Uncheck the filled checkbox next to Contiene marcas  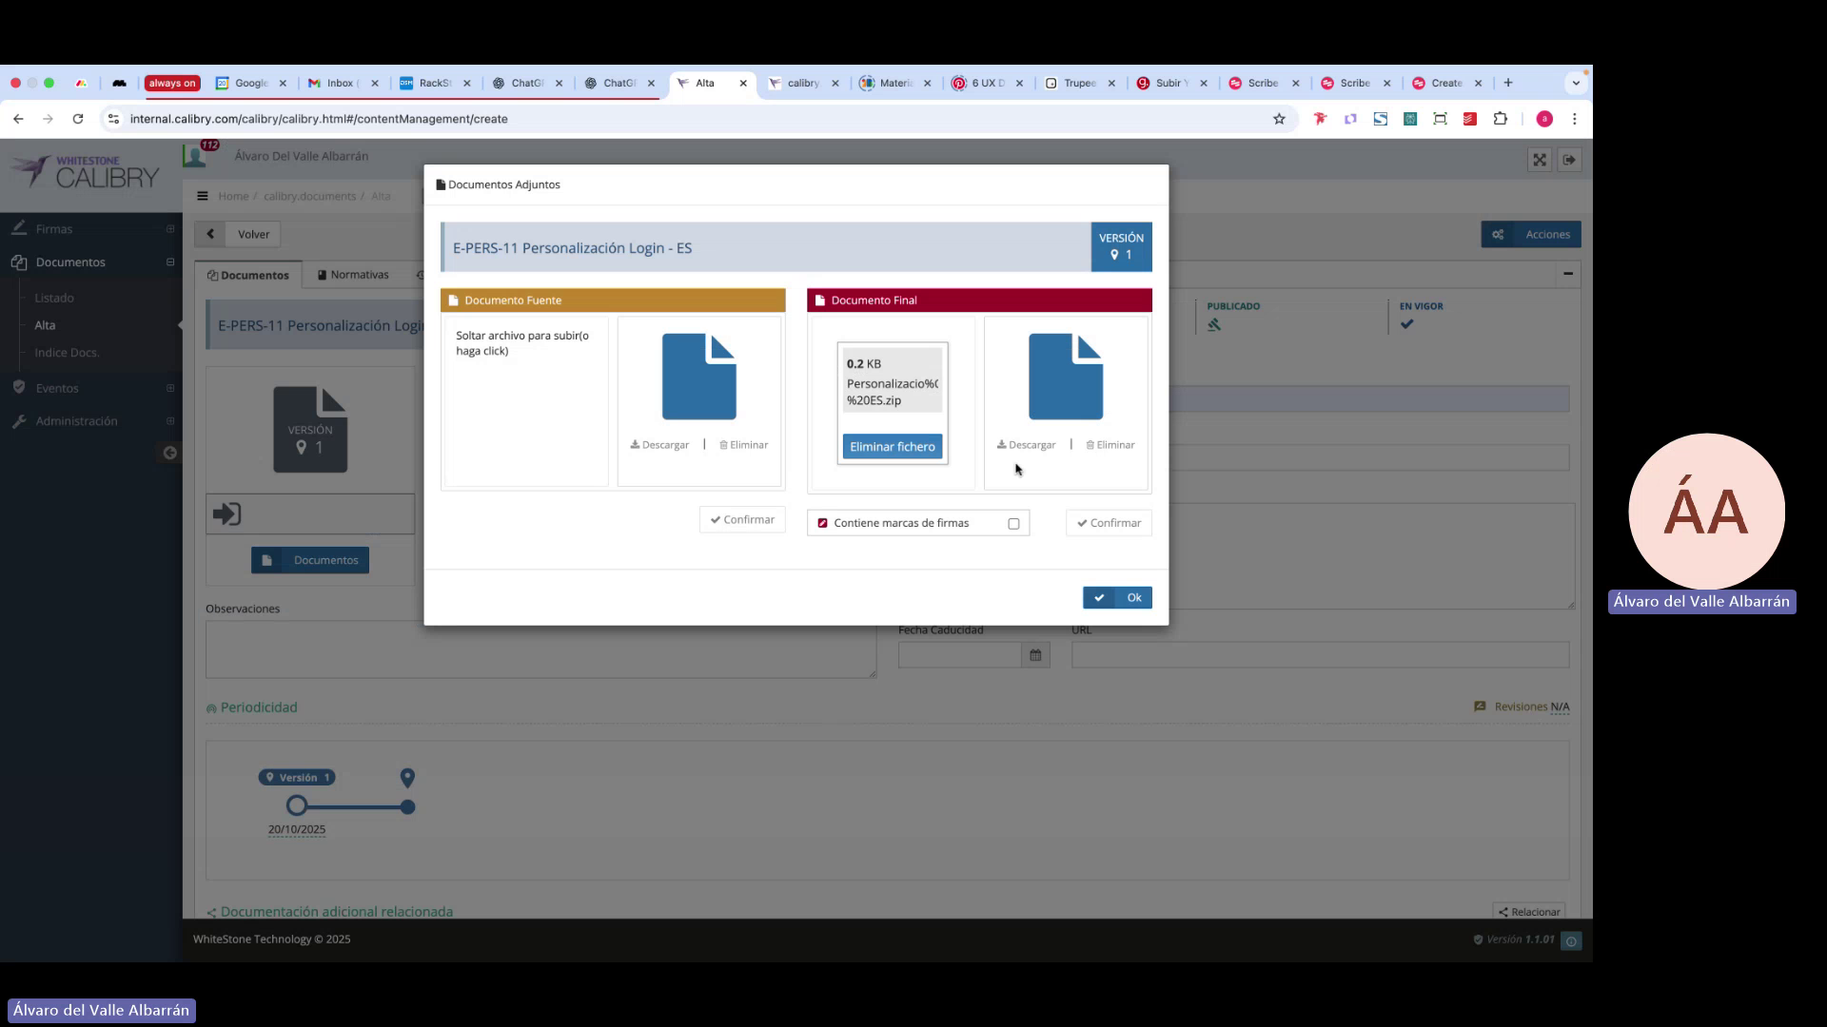click(x=822, y=523)
